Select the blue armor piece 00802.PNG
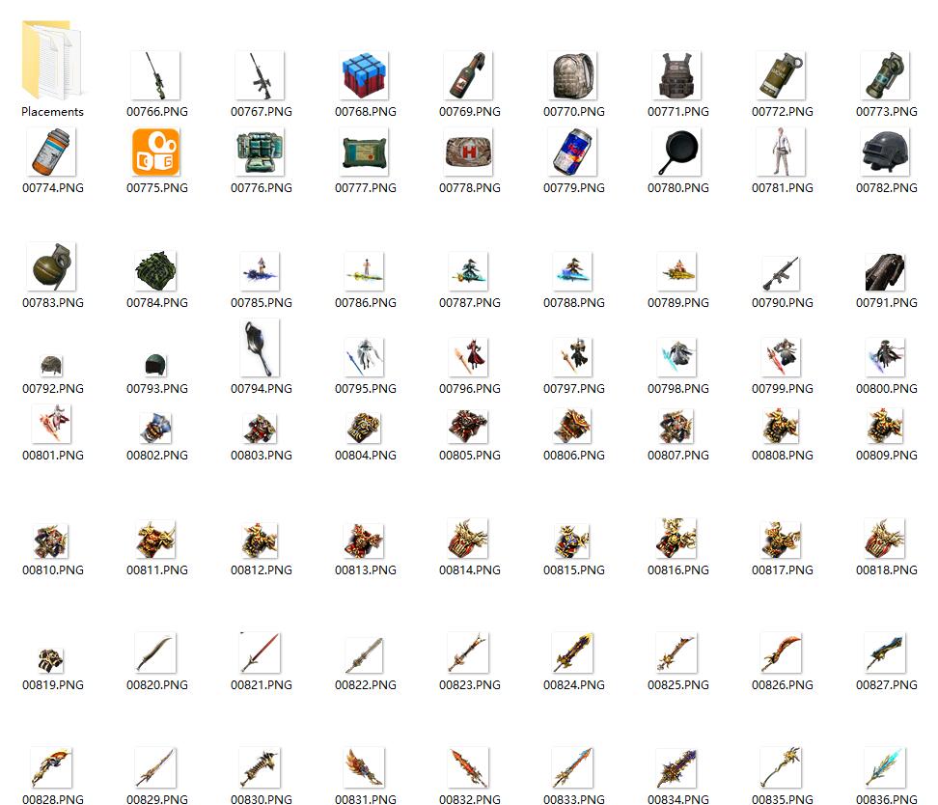The image size is (938, 805). click(x=155, y=428)
